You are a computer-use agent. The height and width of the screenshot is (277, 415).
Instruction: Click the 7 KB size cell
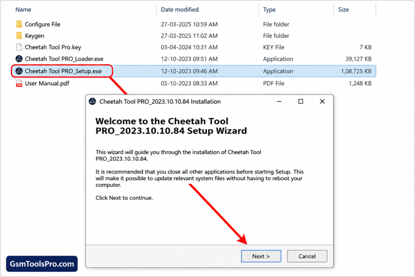365,47
